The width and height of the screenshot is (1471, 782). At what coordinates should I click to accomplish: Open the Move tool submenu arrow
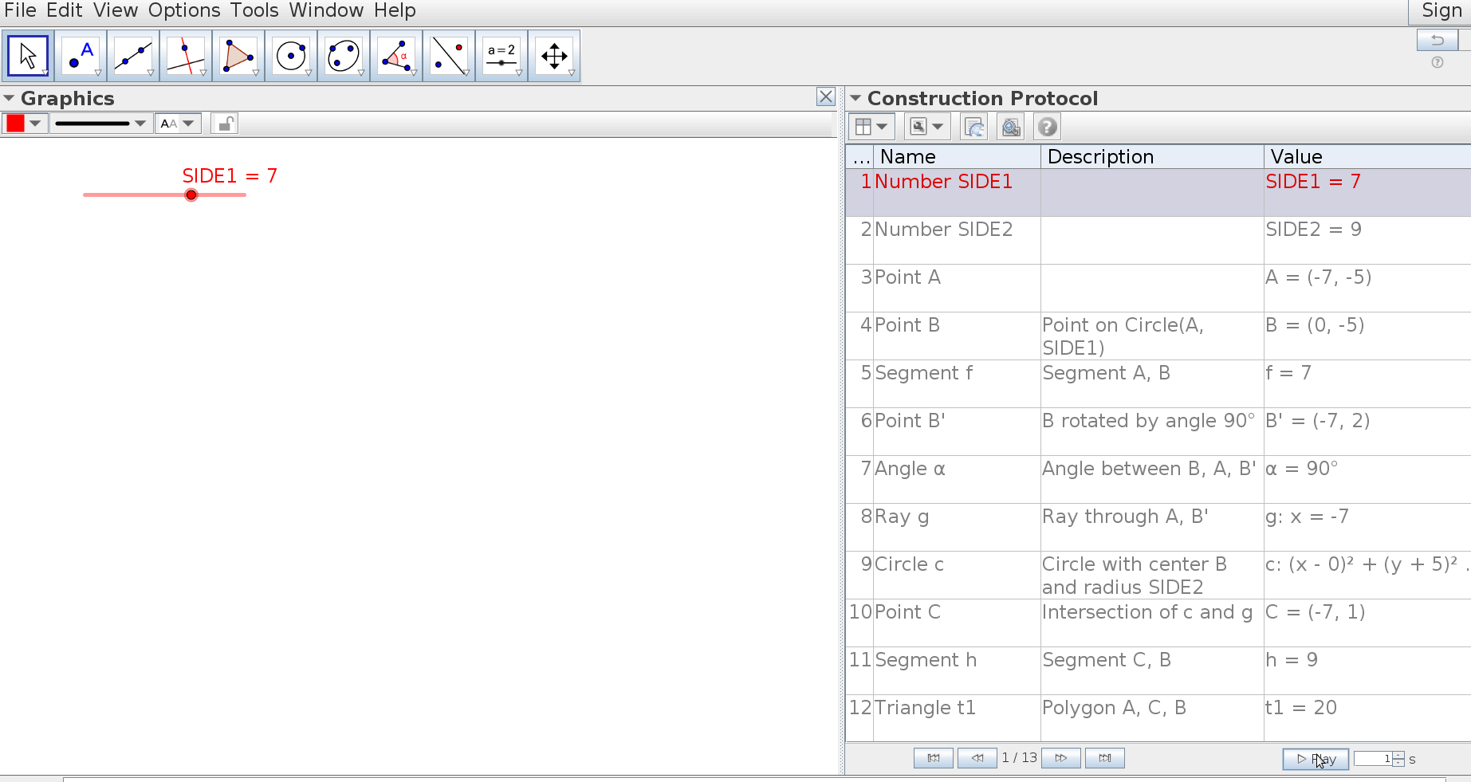point(45,73)
